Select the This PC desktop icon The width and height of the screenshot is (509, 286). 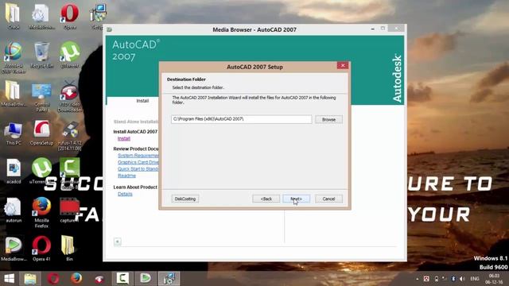pos(14,133)
